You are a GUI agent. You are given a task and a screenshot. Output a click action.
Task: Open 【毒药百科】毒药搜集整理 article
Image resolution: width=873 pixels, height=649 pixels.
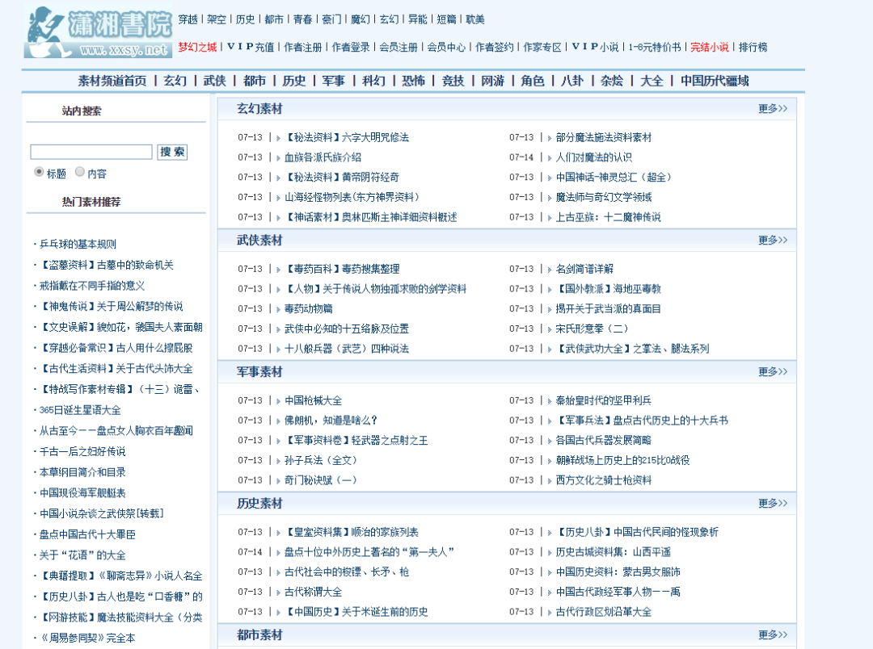(342, 269)
